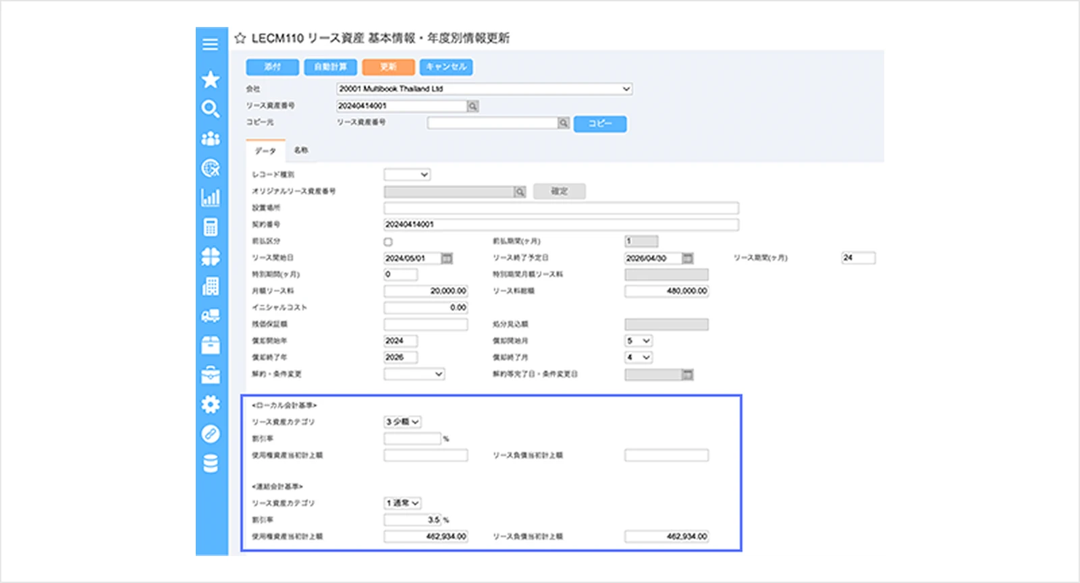Open the magnifier search icon in the sidebar
This screenshot has width=1080, height=583.
pos(211,109)
